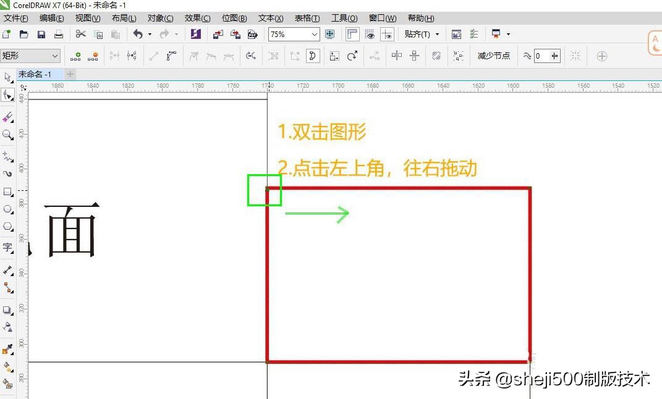Select the Ellipse tool in toolbox

[7, 209]
